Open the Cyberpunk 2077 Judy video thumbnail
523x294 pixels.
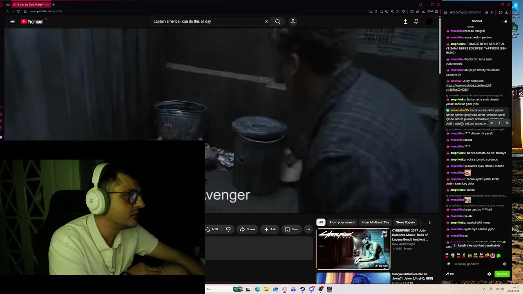[x=353, y=249]
